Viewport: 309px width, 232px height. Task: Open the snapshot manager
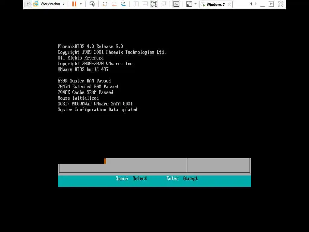[123, 4]
